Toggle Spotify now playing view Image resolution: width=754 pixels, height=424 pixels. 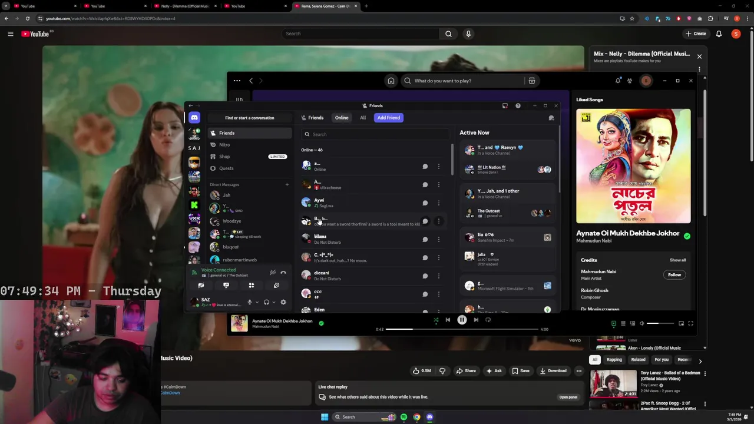tap(613, 323)
